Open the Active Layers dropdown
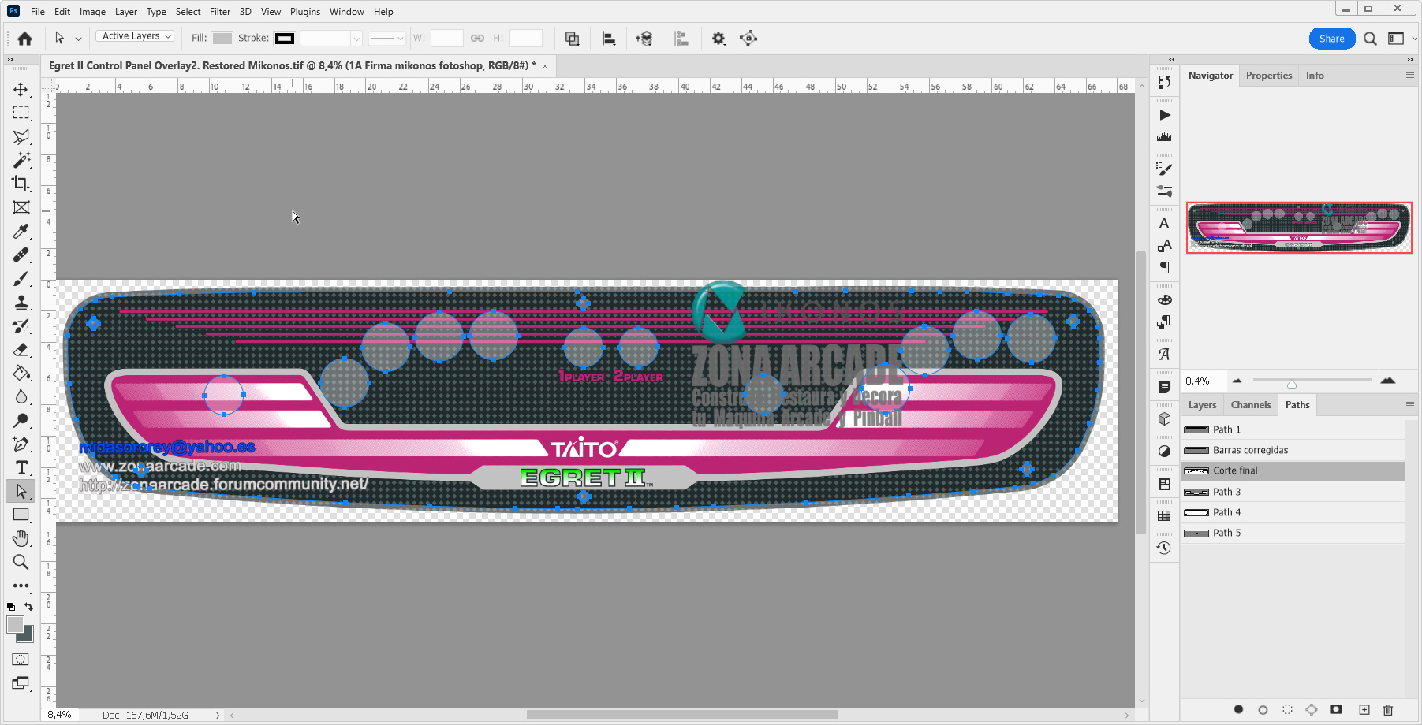The image size is (1422, 725). pos(136,36)
